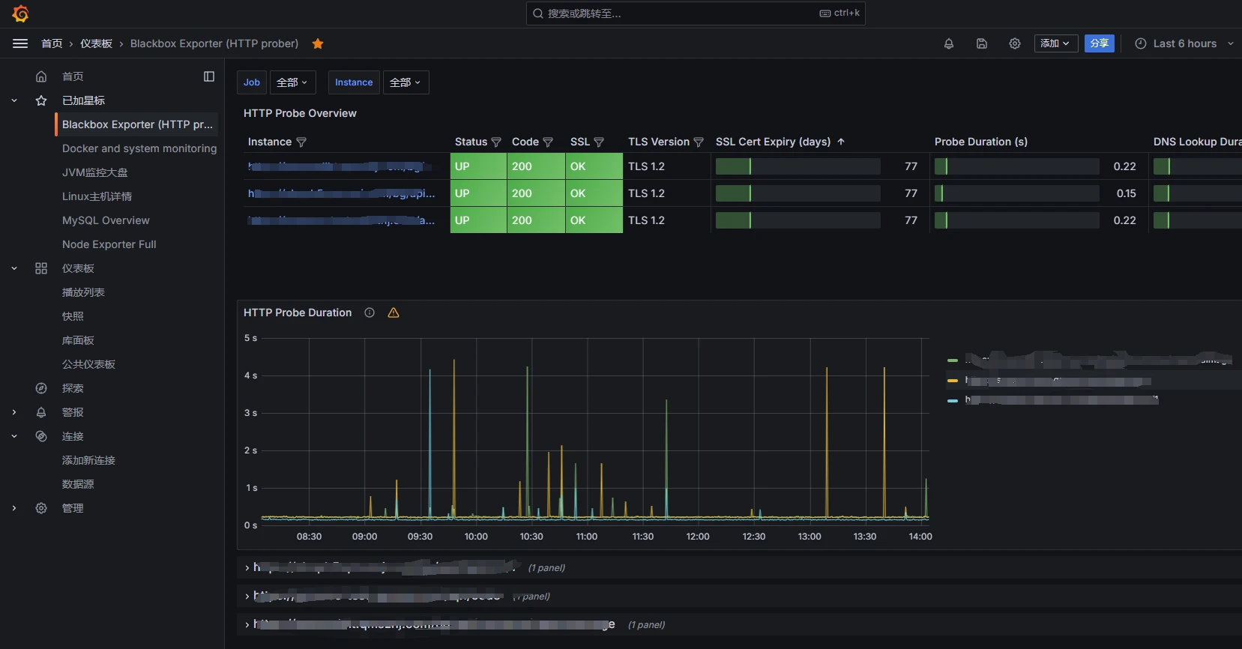Click the SSL column filter icon
The width and height of the screenshot is (1242, 649).
tap(599, 142)
